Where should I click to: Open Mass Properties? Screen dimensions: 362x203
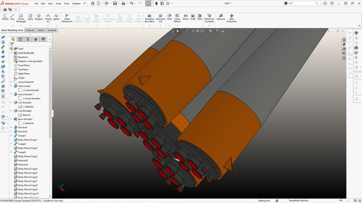[232, 18]
